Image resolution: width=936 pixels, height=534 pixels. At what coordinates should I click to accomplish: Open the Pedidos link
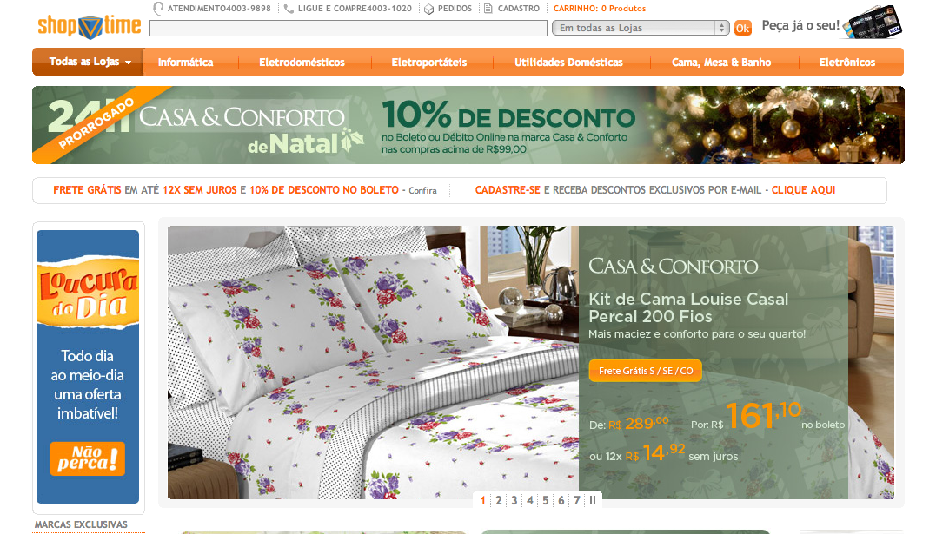point(455,9)
